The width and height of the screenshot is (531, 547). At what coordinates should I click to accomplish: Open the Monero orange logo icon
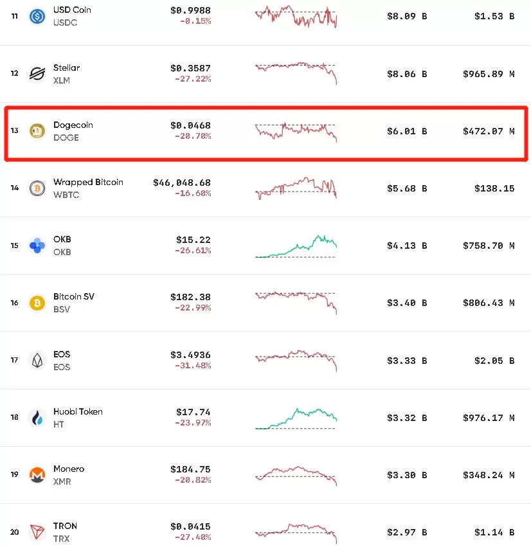tap(37, 475)
